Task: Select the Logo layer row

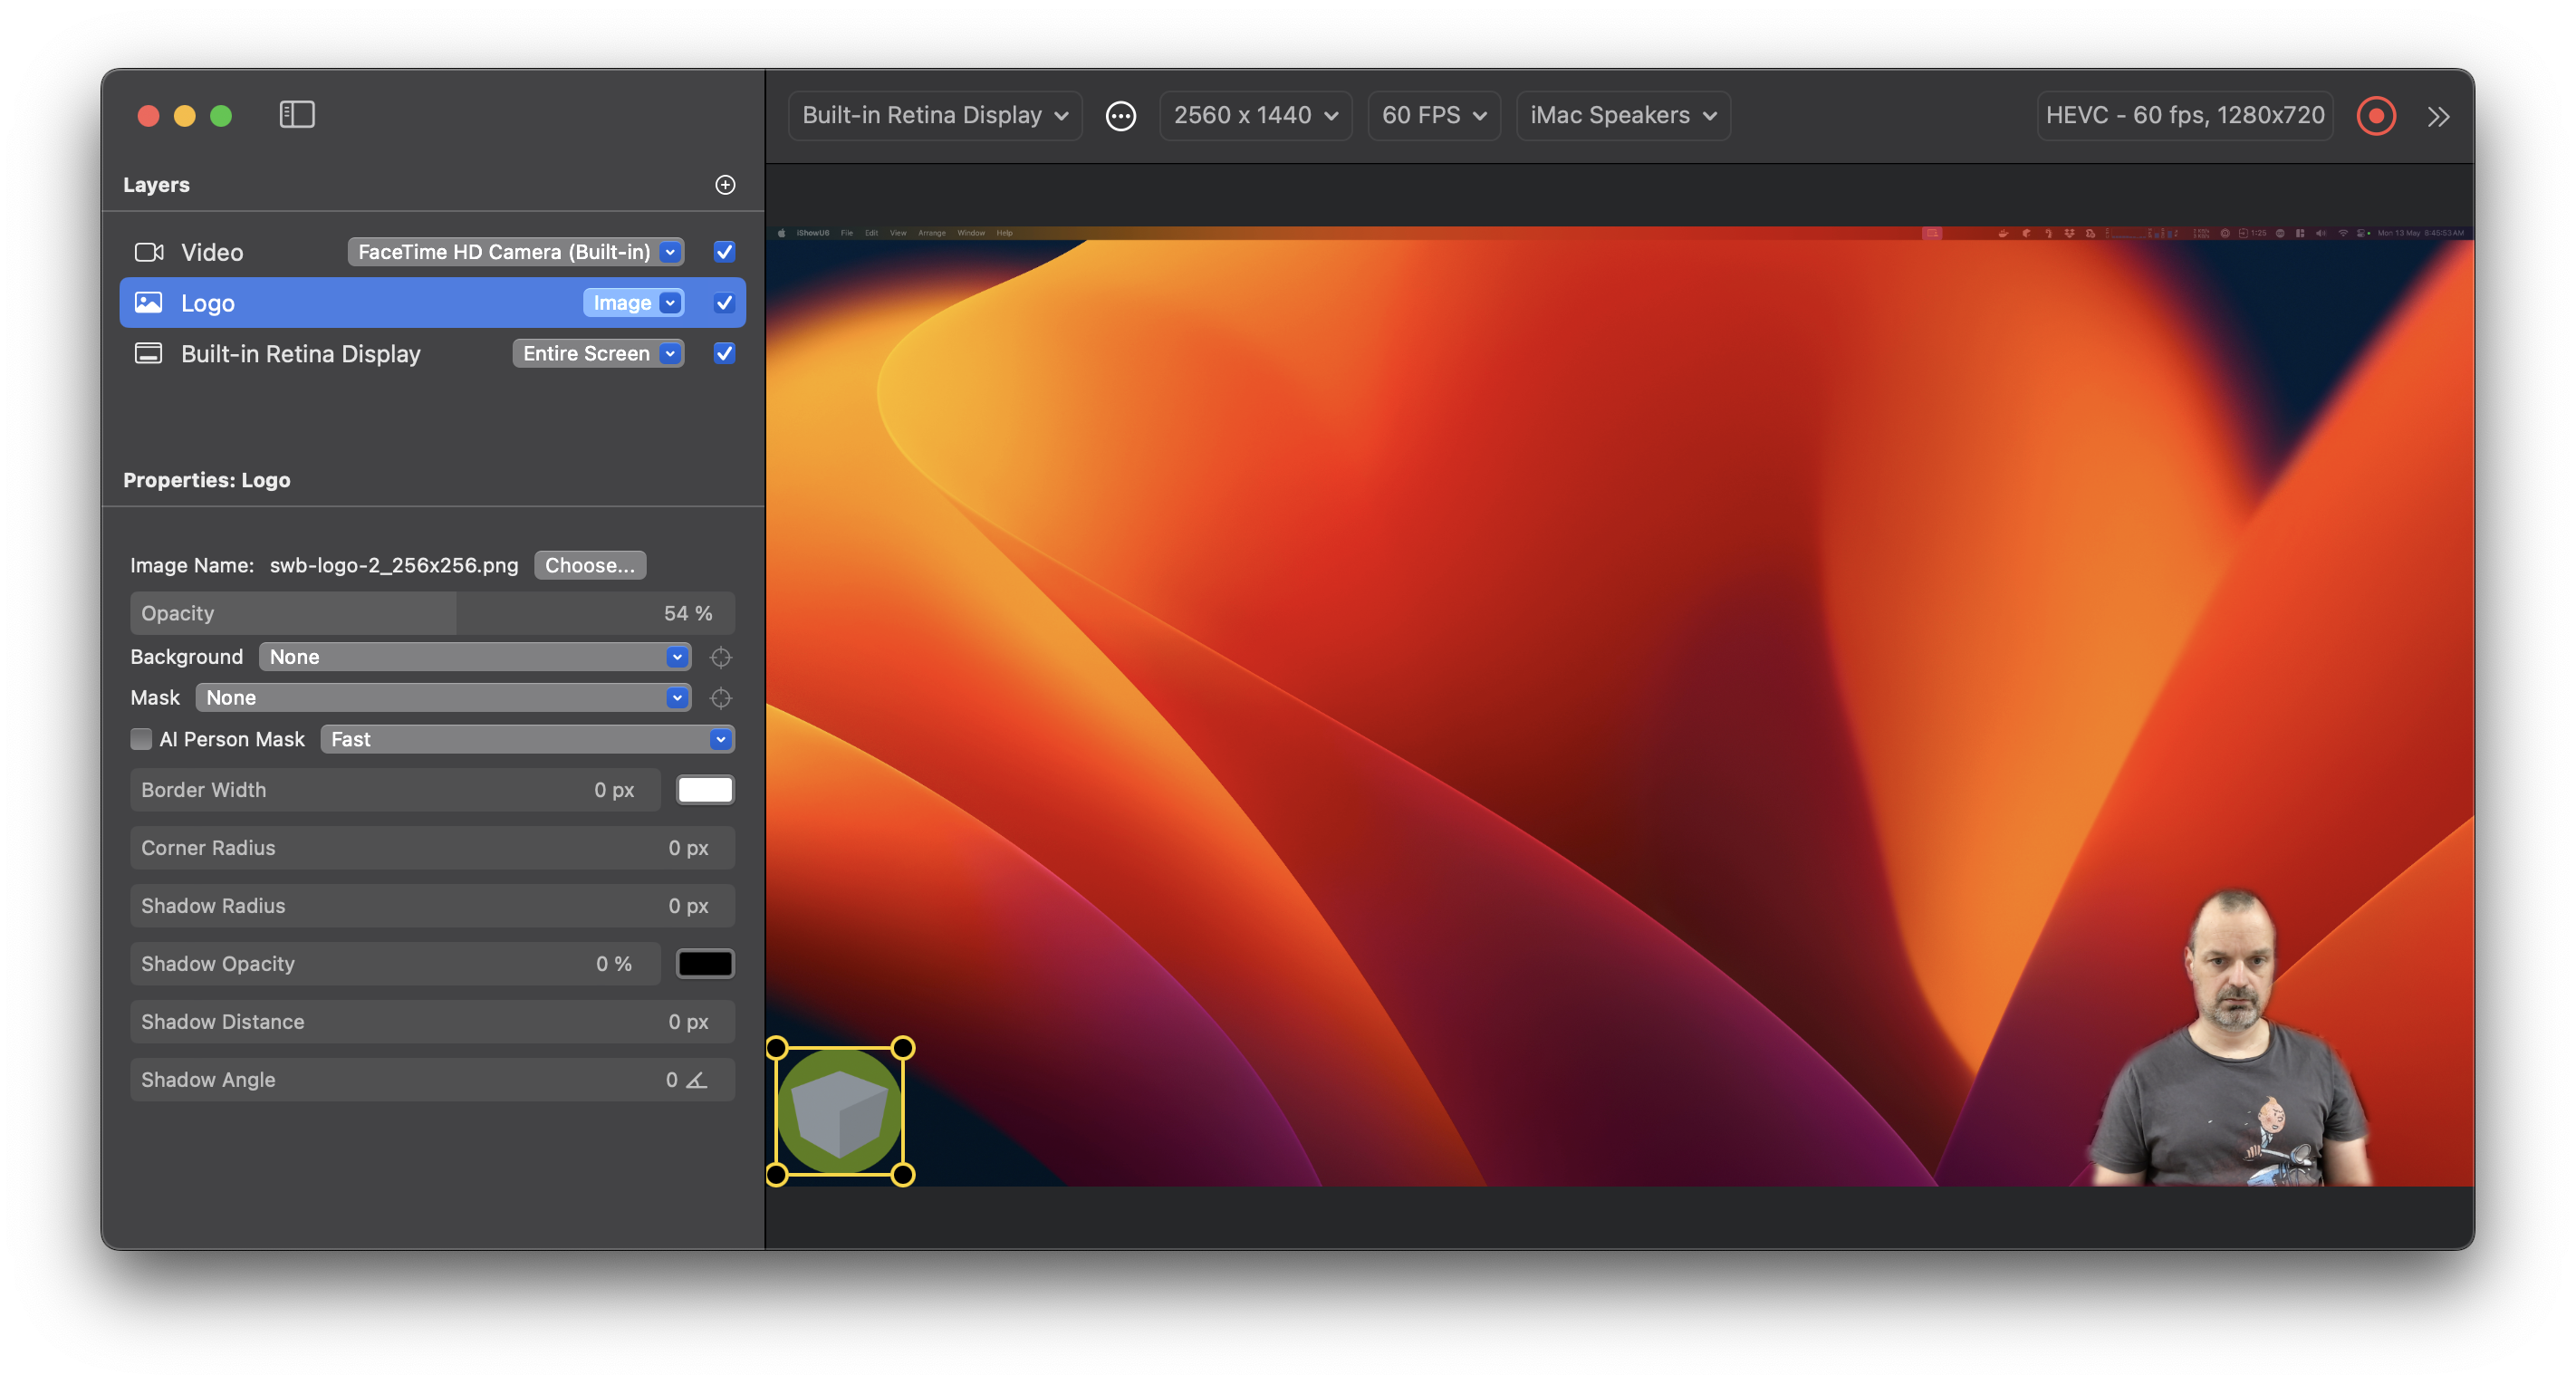Action: tap(432, 302)
